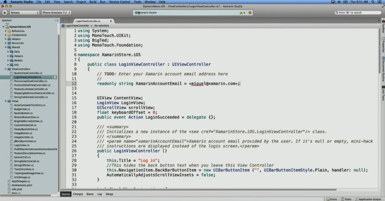Open the Build menu
This screenshot has width=385, height=201.
pos(93,2)
